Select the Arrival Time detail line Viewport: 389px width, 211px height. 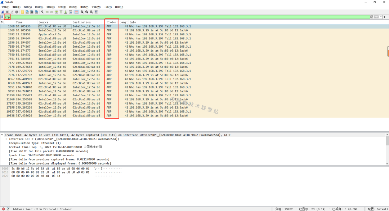(55, 147)
